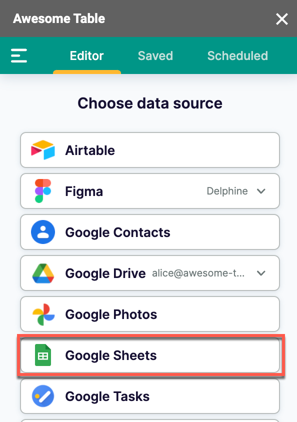297x422 pixels.
Task: Close the Awesome Table panel
Action: (x=282, y=19)
